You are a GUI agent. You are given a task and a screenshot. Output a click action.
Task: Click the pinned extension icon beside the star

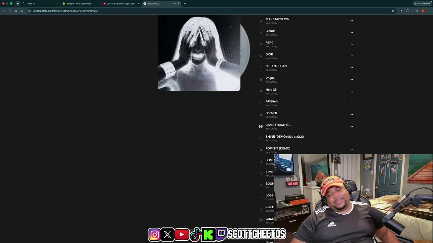click(x=402, y=11)
